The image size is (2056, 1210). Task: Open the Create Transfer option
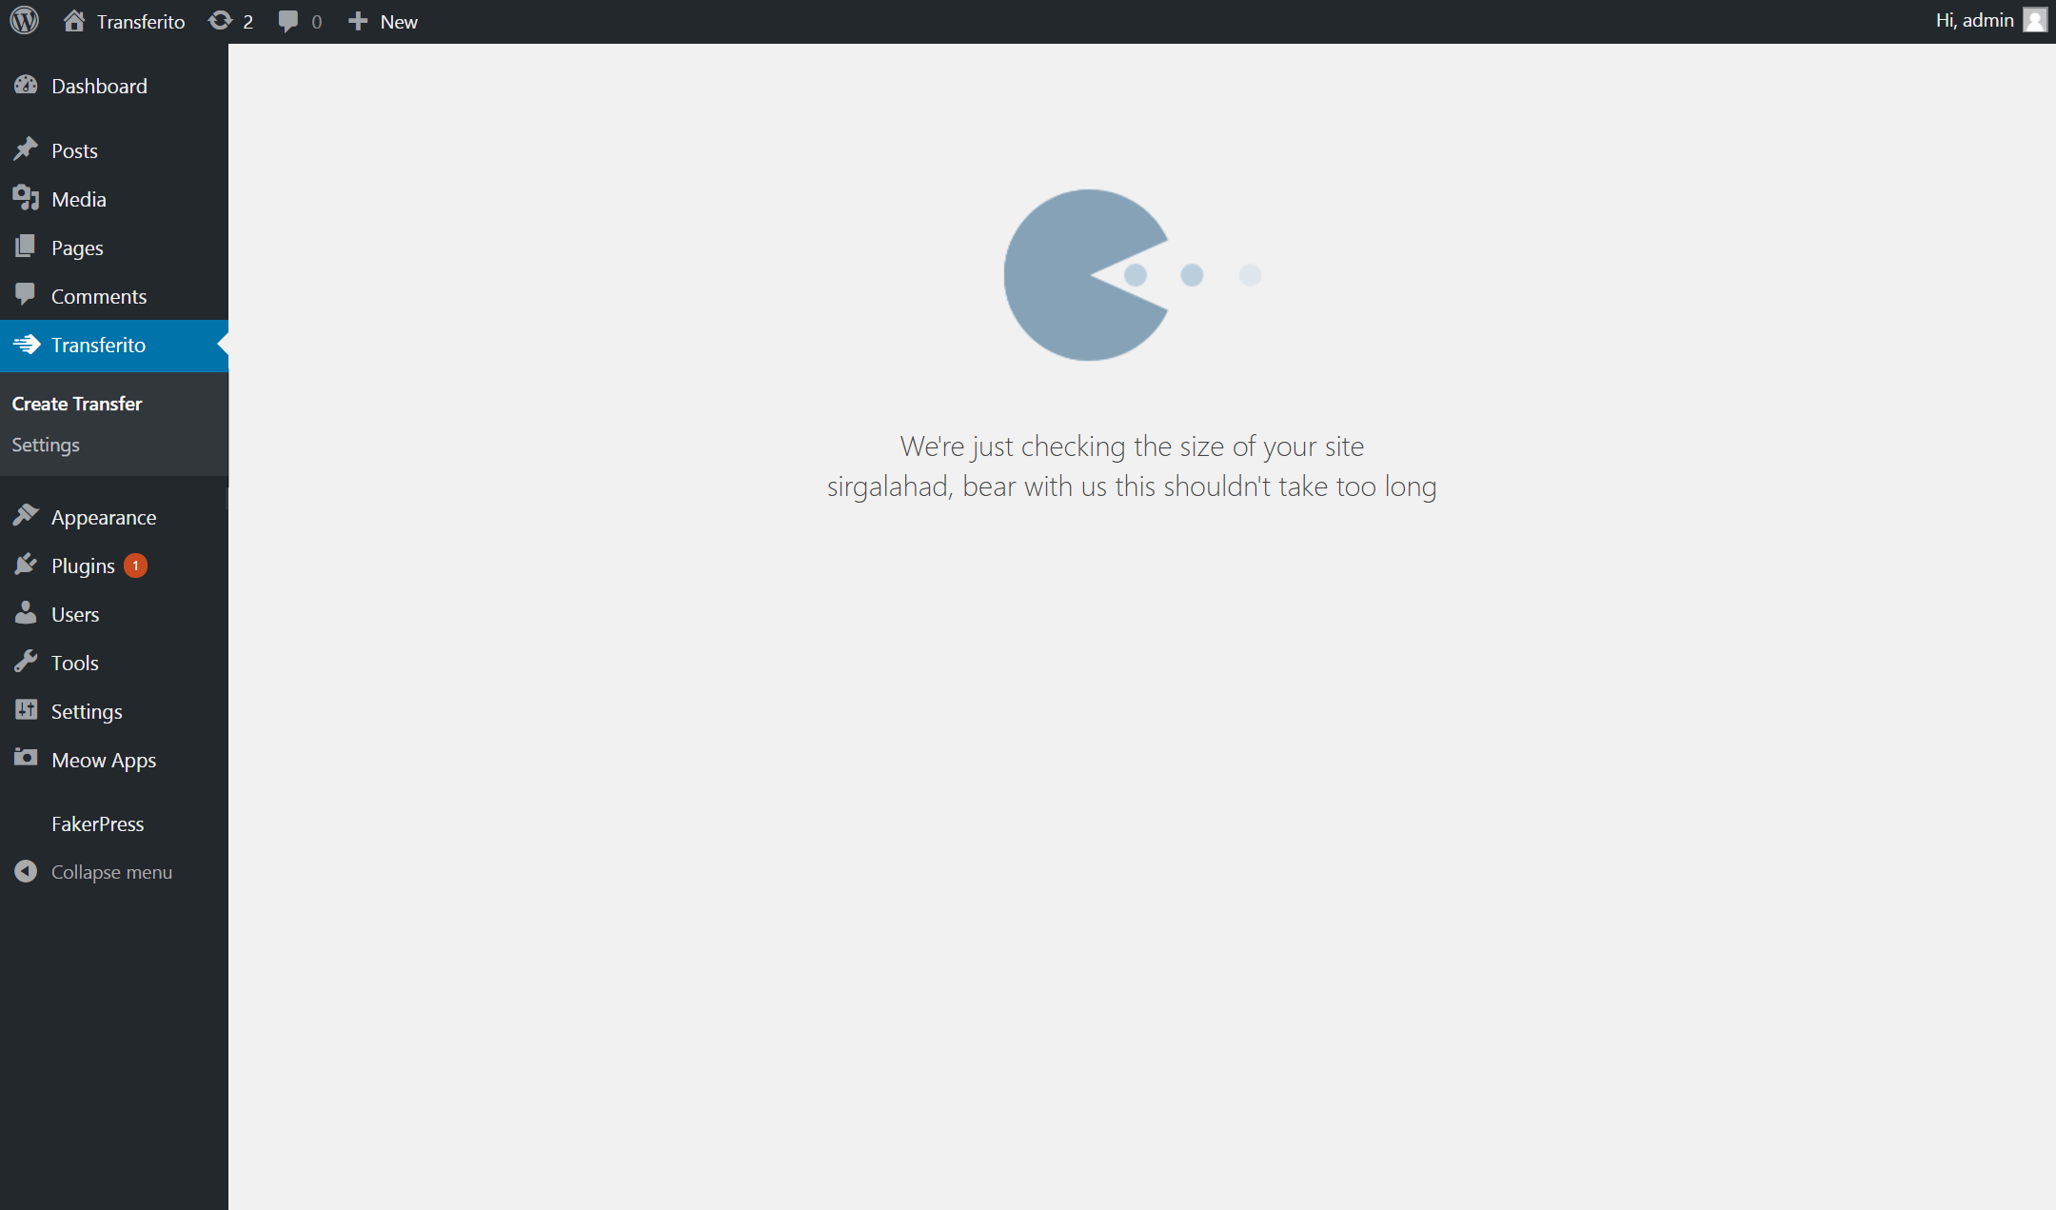(x=75, y=404)
